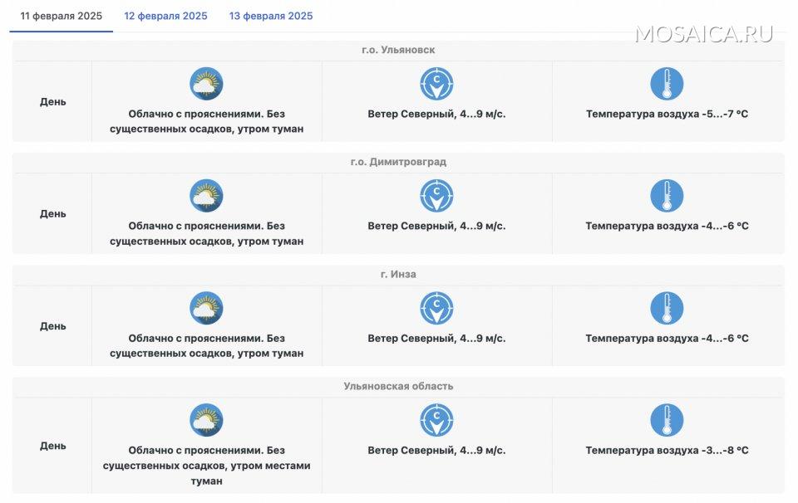
Task: Click the cloud icon for Ульяновская область
Action: point(206,420)
